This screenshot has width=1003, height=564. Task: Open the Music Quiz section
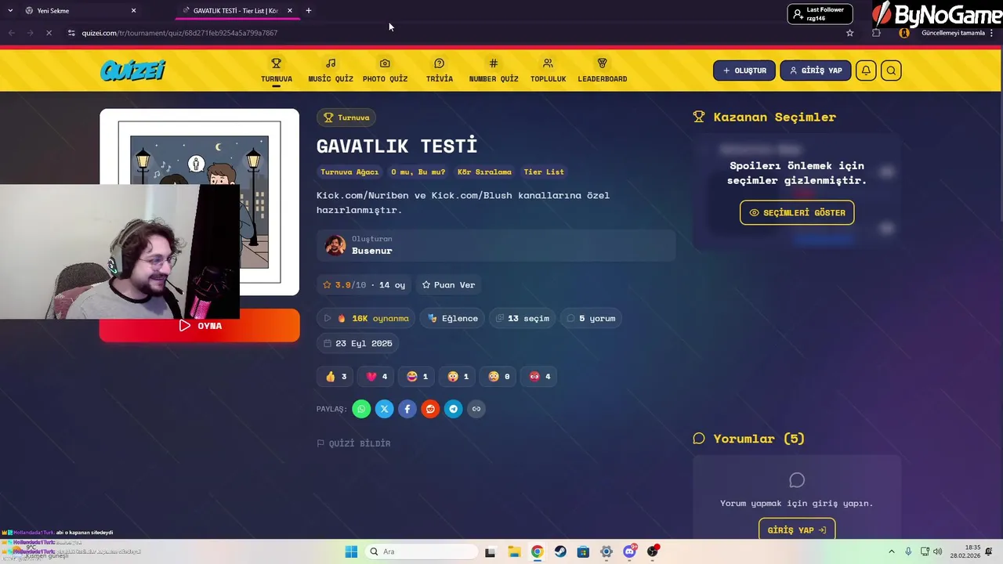point(331,70)
